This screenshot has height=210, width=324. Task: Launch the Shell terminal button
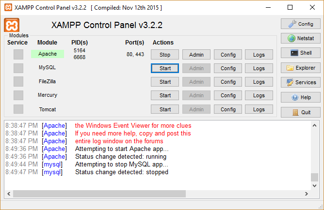point(300,53)
